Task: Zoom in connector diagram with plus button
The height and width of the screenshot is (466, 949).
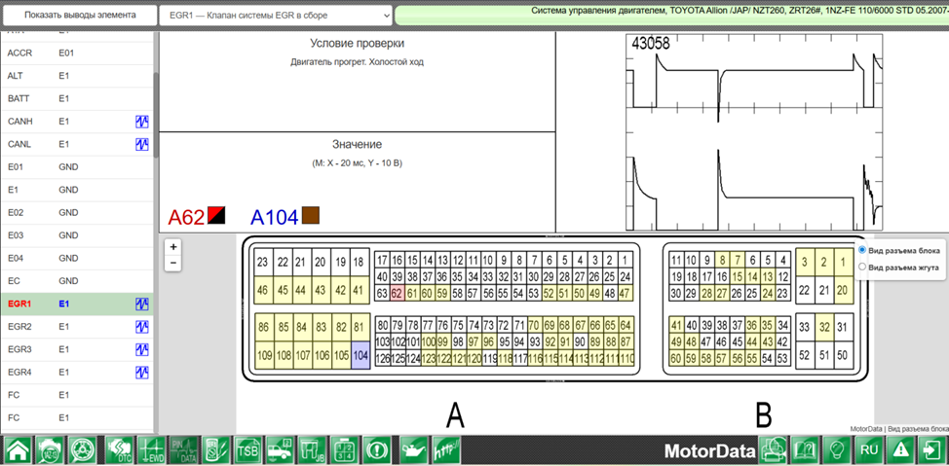Action: tap(173, 246)
